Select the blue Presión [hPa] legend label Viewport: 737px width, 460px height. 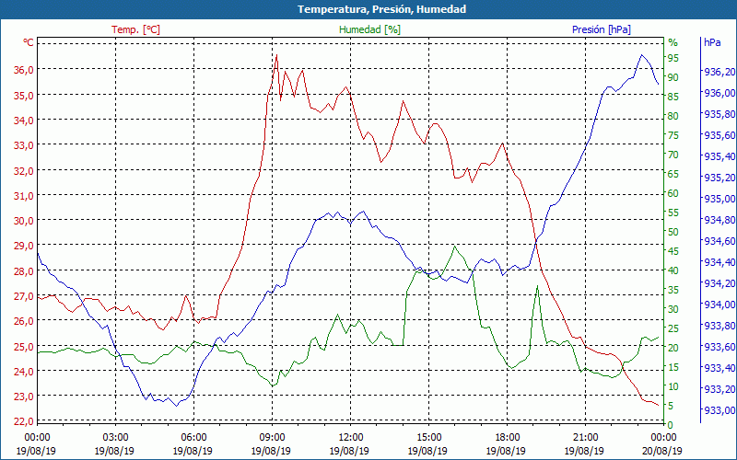602,29
